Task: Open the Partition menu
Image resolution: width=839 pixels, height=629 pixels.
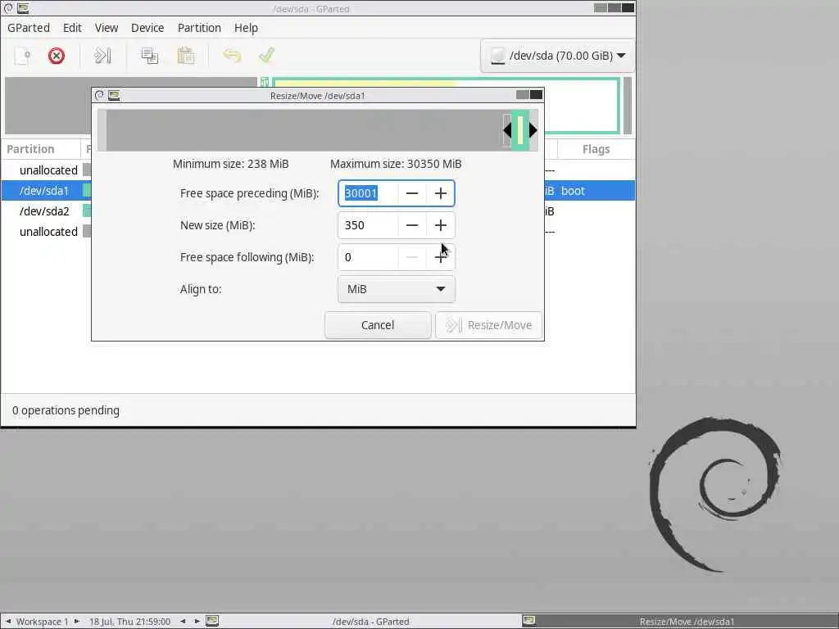Action: click(199, 28)
